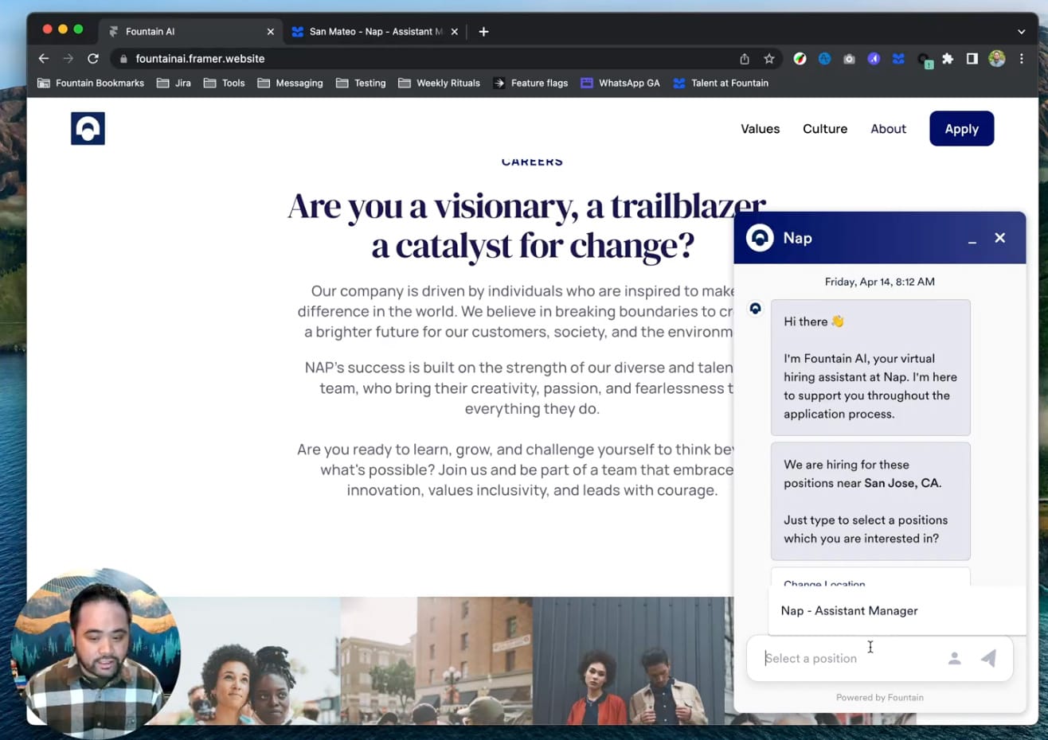The width and height of the screenshot is (1048, 740).
Task: Switch to the Fountain AI tab
Action: click(190, 32)
